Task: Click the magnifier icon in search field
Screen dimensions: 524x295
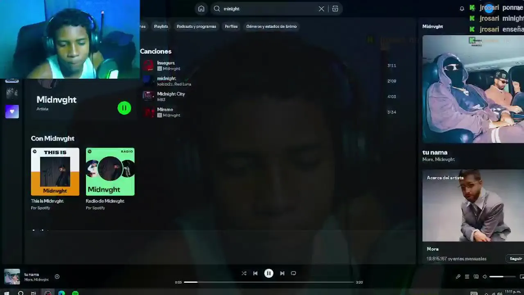Action: [x=217, y=9]
